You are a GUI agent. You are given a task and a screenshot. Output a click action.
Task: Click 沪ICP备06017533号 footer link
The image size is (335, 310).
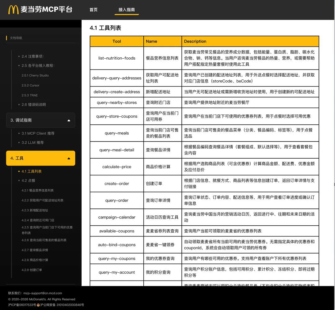pyautogui.click(x=22, y=305)
